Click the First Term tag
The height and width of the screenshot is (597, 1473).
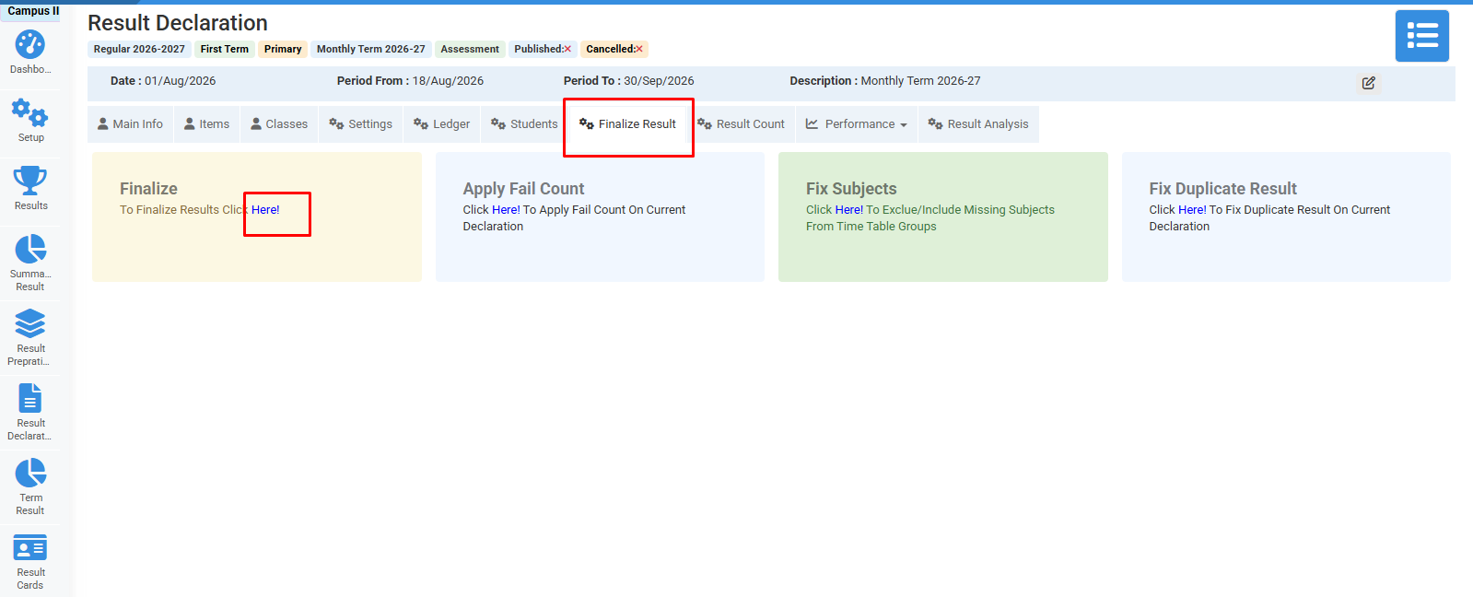[x=225, y=49]
